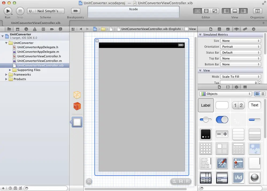The height and width of the screenshot is (191, 267).
Task: Open the Organizer window
Action: click(x=257, y=11)
